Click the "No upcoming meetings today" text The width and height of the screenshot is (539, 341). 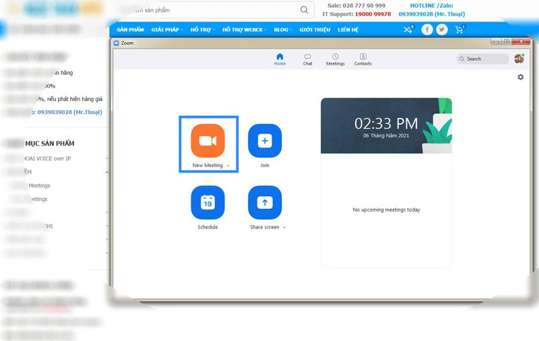tap(386, 210)
